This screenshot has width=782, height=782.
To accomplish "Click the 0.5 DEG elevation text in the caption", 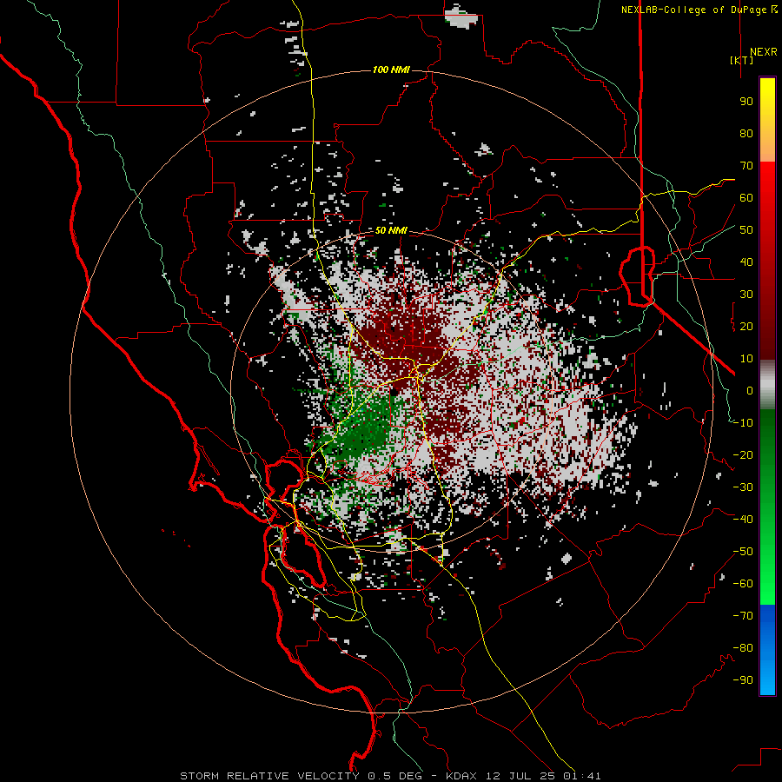I will point(395,776).
